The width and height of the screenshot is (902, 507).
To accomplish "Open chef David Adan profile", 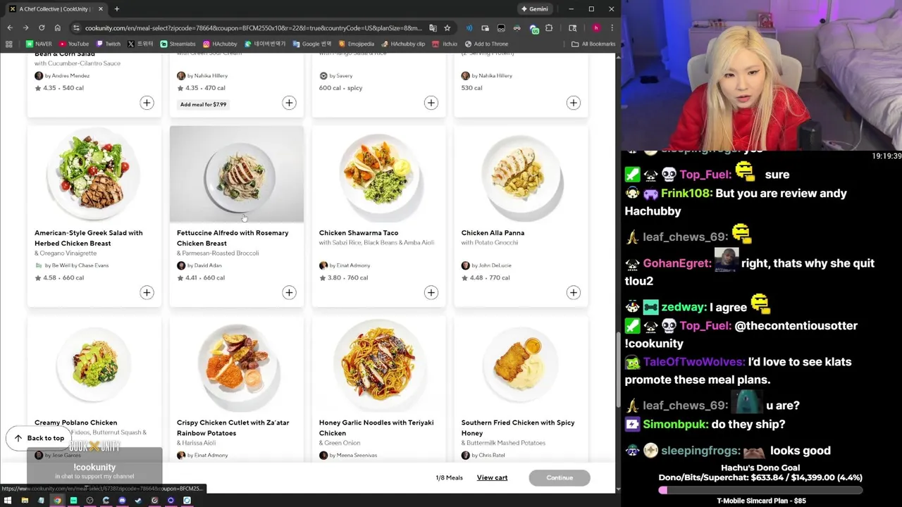I will point(199,265).
